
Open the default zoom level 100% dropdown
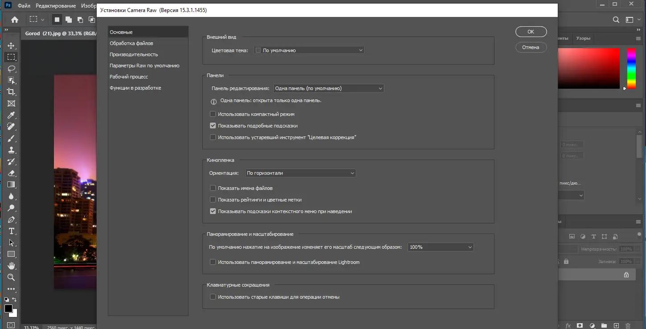440,247
